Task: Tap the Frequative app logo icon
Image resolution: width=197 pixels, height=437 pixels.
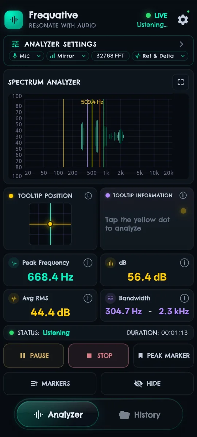Action: coord(14,20)
